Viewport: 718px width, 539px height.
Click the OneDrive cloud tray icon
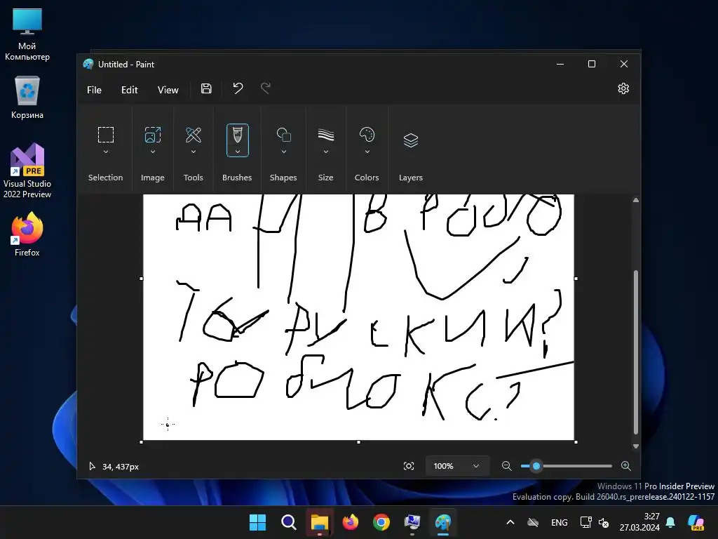(533, 522)
